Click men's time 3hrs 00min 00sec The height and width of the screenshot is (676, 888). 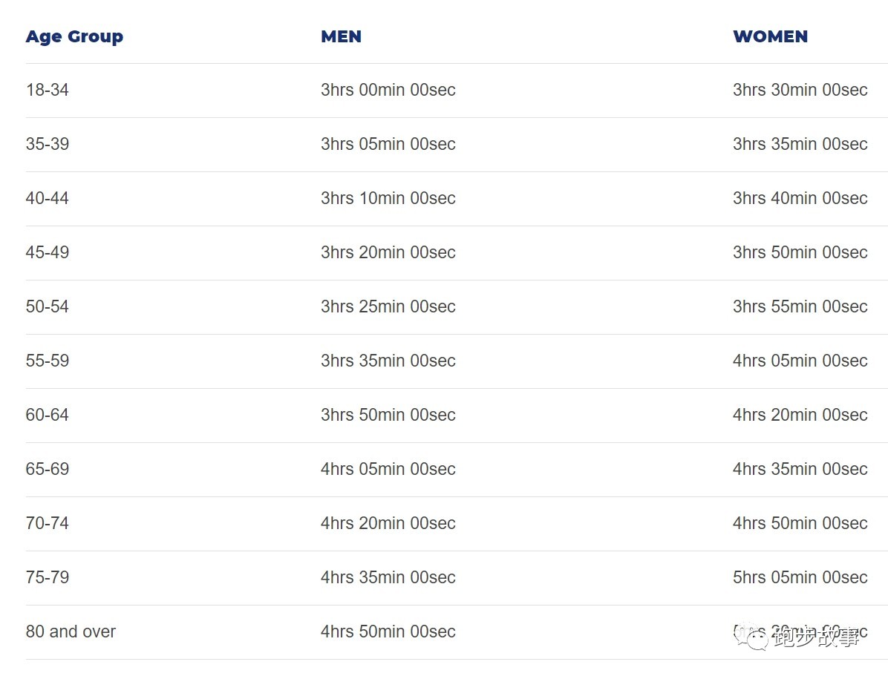click(388, 90)
